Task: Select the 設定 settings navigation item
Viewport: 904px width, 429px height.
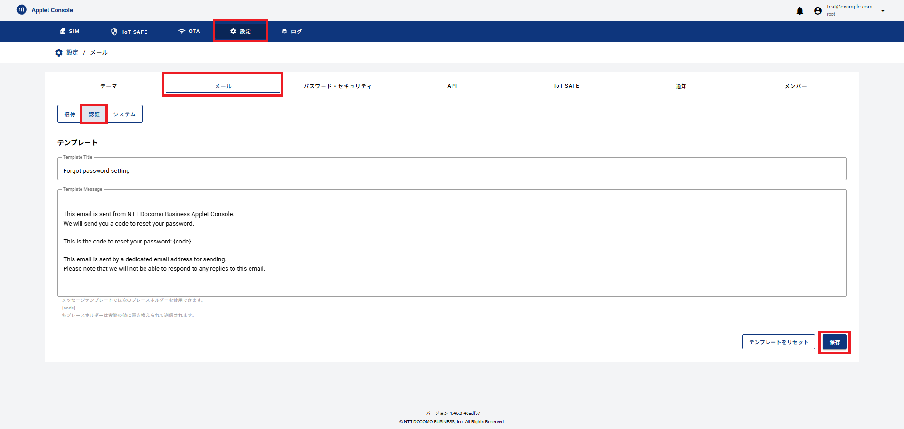Action: [x=240, y=32]
